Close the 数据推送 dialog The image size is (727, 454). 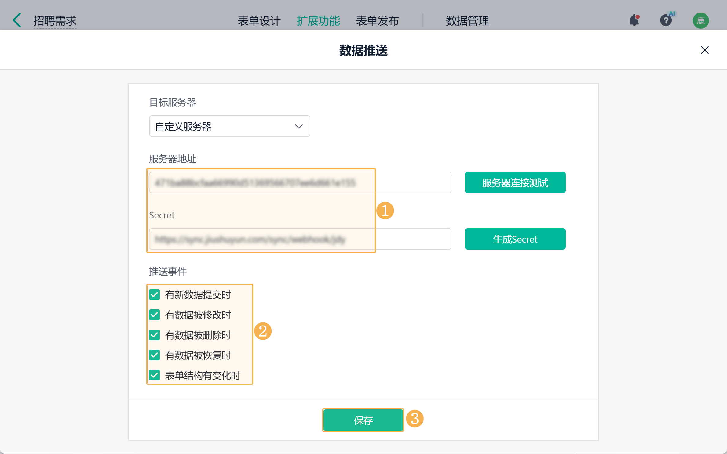[x=704, y=50]
